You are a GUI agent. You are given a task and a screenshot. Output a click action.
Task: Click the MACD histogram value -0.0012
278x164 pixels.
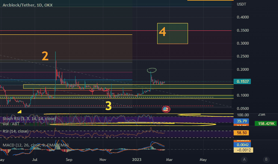pyautogui.click(x=243, y=150)
